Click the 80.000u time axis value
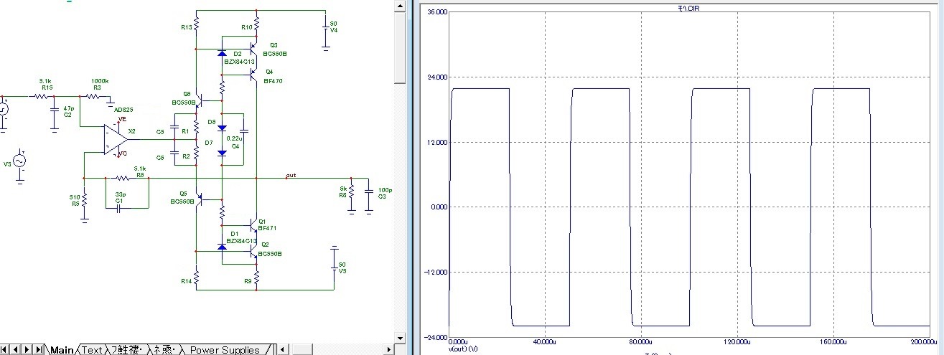This screenshot has width=944, height=355. pos(640,341)
